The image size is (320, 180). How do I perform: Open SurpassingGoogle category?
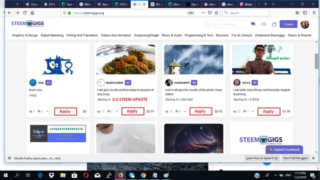(x=146, y=35)
